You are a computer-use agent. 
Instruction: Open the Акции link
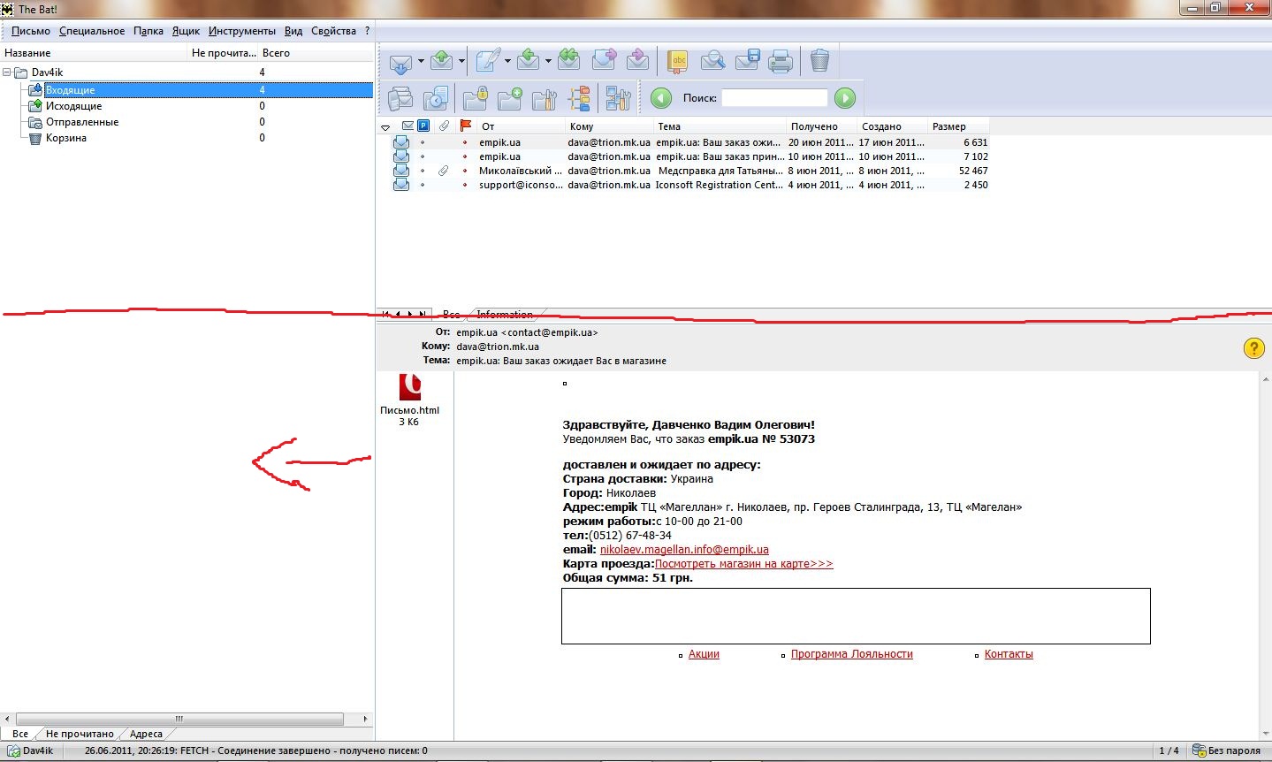[x=704, y=654]
